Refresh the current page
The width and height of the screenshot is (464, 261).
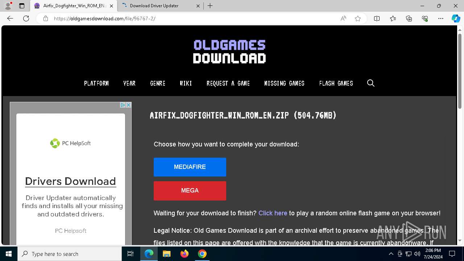[26, 18]
